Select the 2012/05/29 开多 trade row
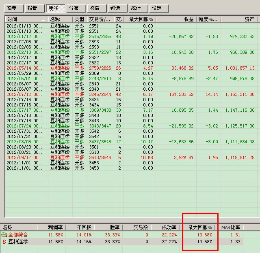Image resolution: width=260 pixels, height=253 pixels. coord(130,73)
